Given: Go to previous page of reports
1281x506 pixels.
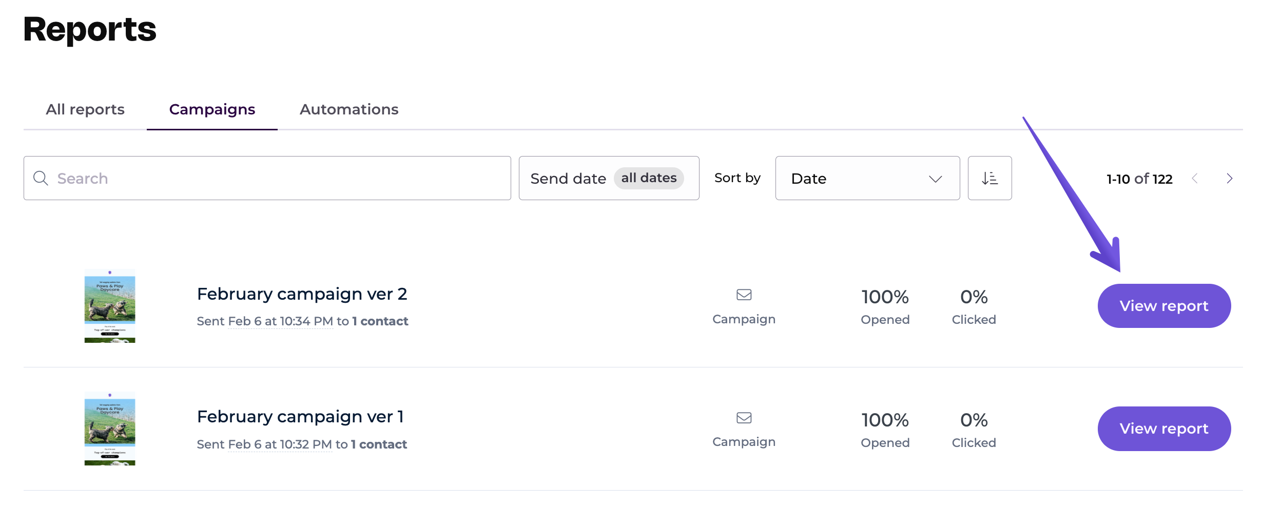Looking at the screenshot, I should pos(1195,179).
